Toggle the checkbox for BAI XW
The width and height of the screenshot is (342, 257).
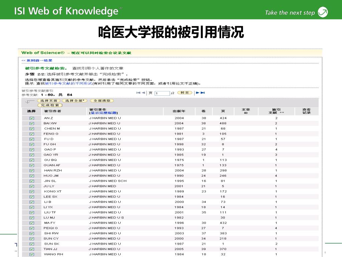[32, 123]
